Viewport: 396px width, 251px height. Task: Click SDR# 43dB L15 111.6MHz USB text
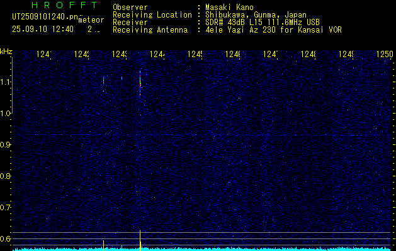263,23
